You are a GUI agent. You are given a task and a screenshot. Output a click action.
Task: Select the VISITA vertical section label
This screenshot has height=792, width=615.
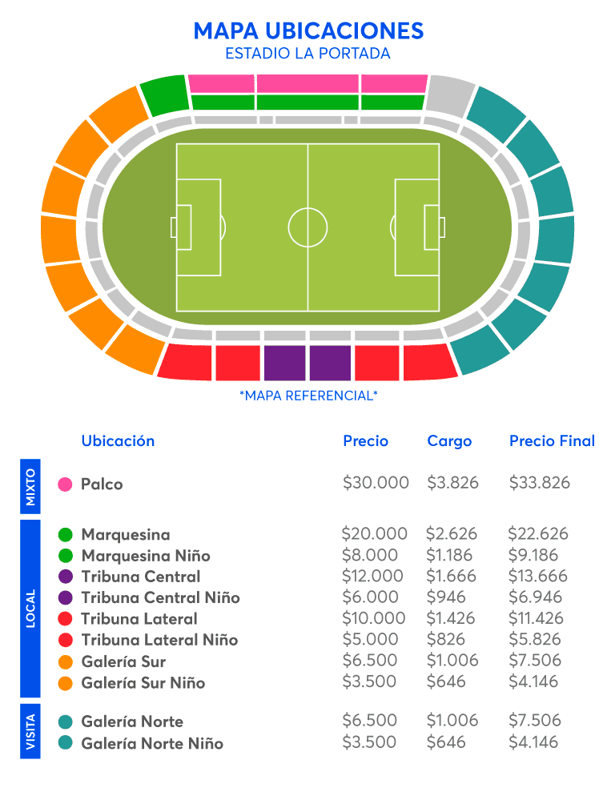click(30, 730)
